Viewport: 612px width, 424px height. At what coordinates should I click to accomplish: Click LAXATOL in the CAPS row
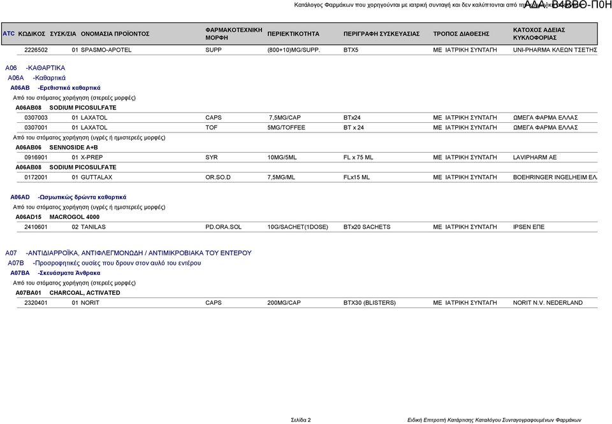pos(94,118)
